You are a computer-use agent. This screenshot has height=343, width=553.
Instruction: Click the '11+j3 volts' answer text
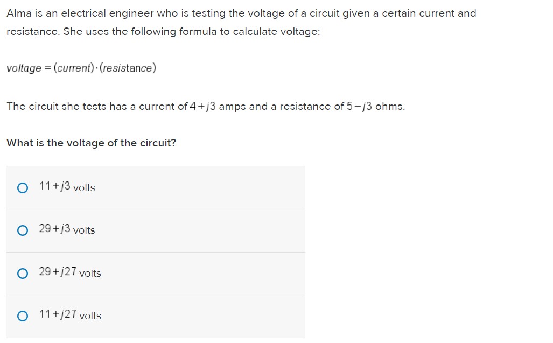click(67, 186)
